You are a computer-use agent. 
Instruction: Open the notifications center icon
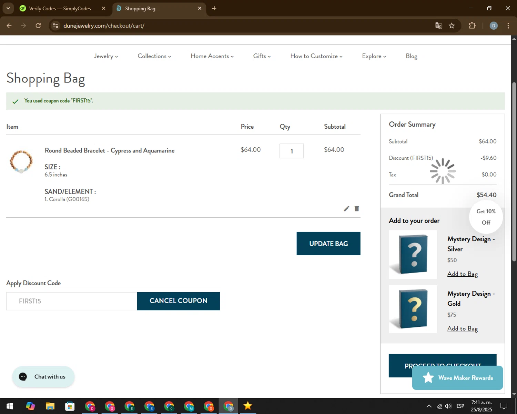[504, 406]
